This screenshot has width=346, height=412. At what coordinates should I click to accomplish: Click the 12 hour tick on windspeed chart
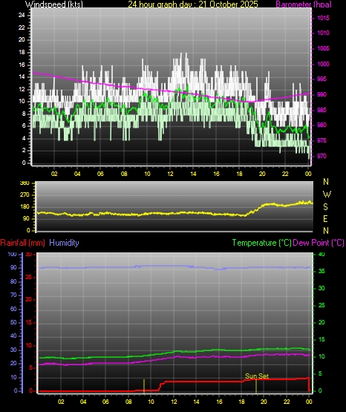[x=170, y=174]
